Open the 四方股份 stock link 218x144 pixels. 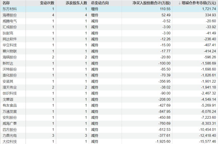coord(9,130)
